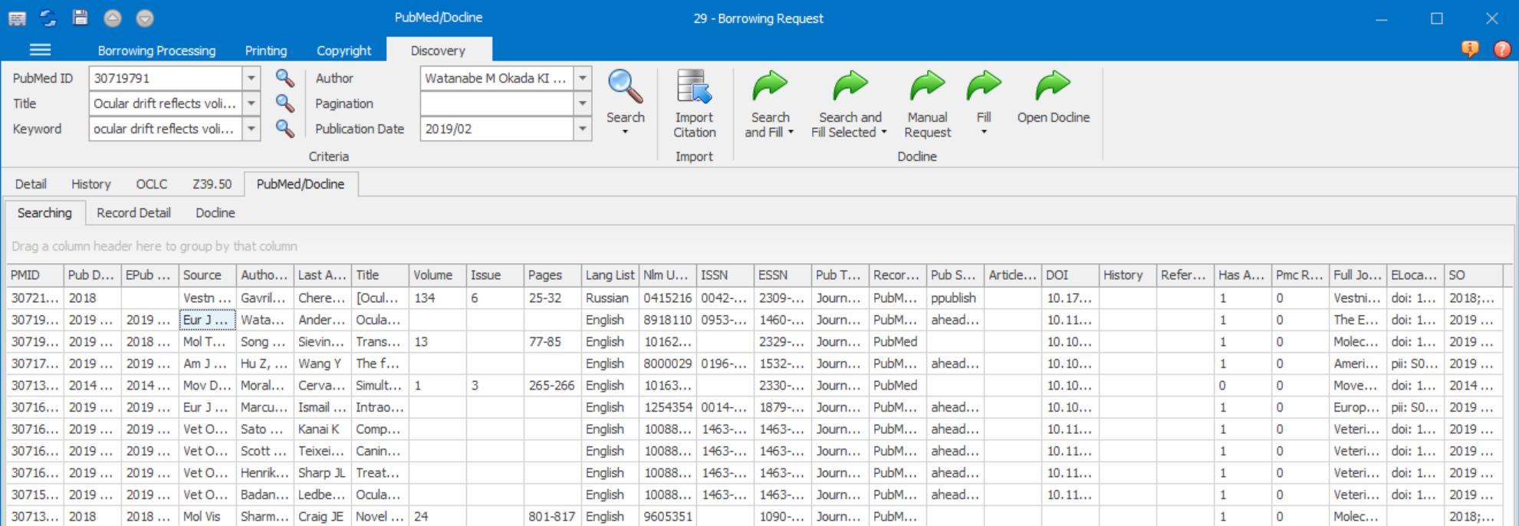Click the magnifier icon next to Keyword field

click(x=284, y=129)
